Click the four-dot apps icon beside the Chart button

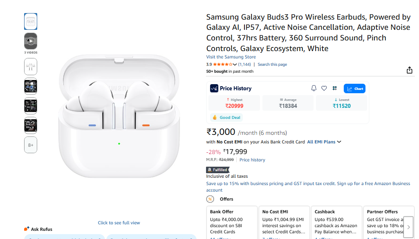point(334,88)
